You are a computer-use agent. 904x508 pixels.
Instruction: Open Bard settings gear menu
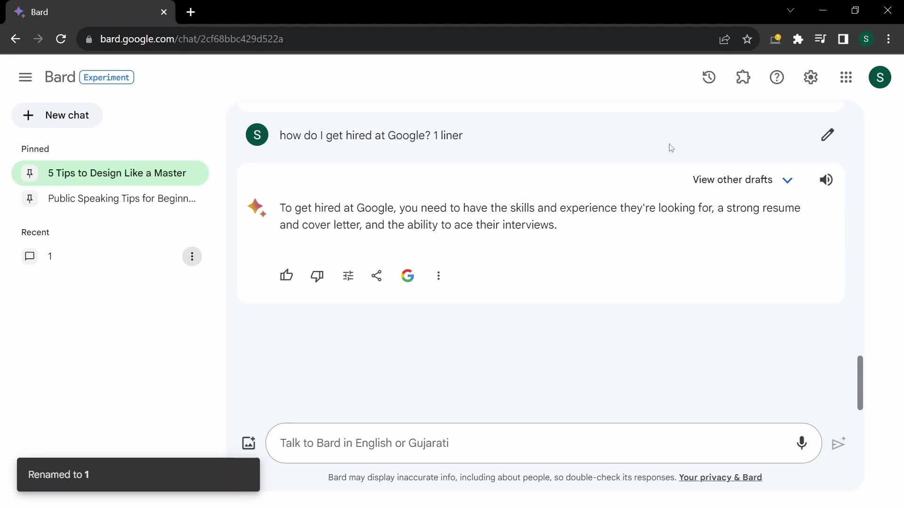tap(811, 77)
